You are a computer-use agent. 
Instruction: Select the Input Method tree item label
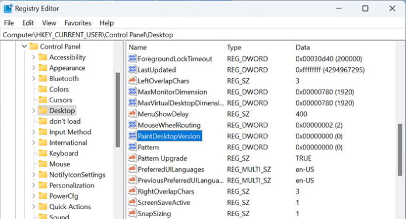tap(70, 132)
